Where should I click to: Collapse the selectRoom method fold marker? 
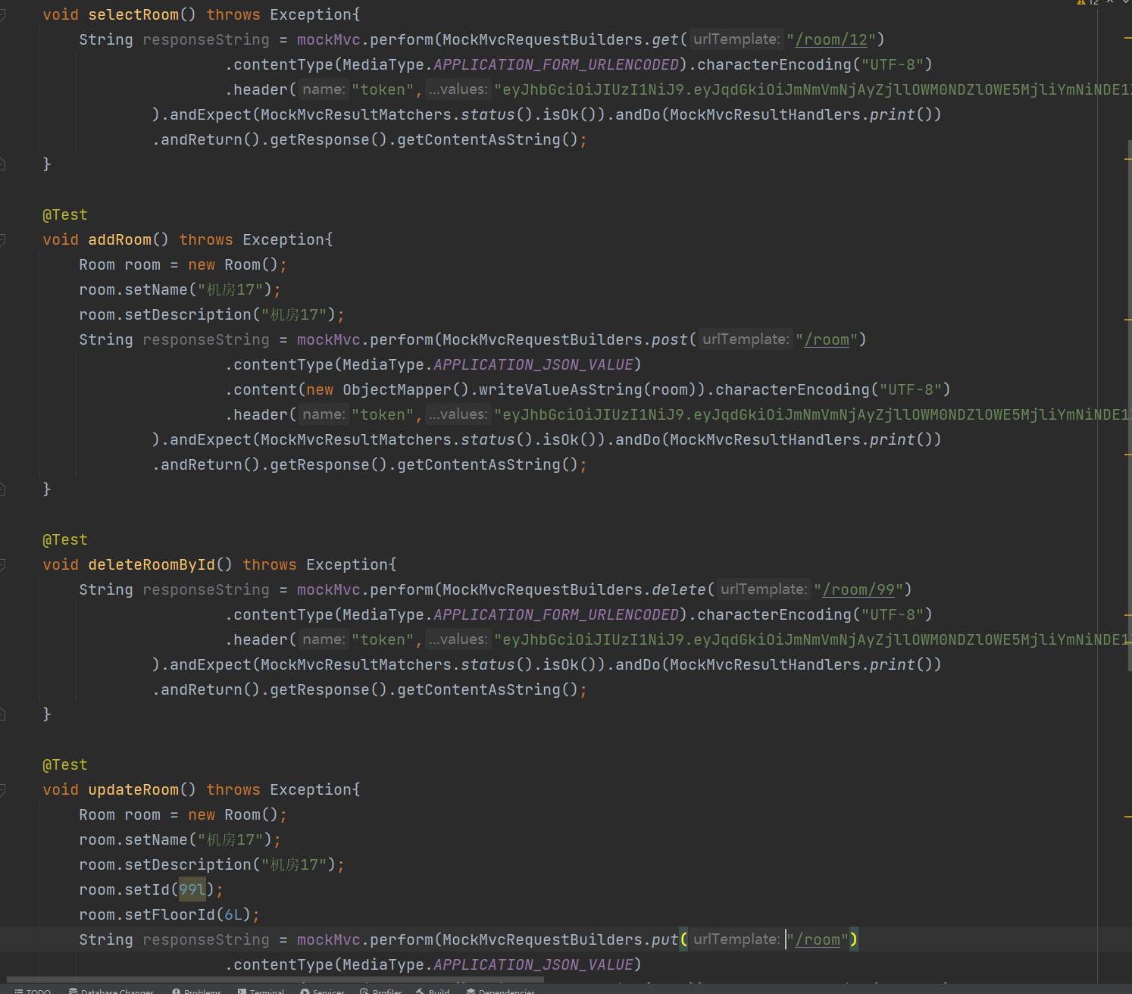(x=3, y=15)
